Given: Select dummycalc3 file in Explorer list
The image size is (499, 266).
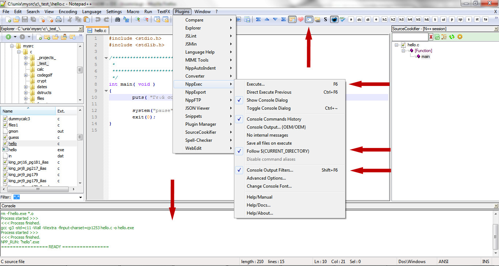Looking at the screenshot, I should tap(19, 119).
